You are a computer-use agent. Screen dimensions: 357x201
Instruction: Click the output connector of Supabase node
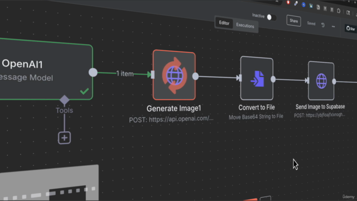click(x=334, y=82)
